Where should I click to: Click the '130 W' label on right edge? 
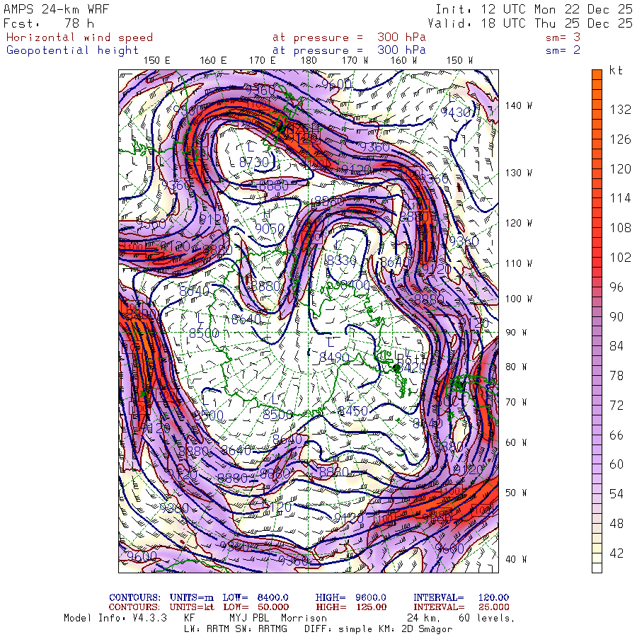click(x=519, y=173)
